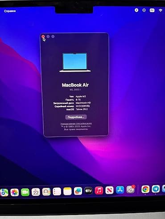Open FaceTime from the Dock

[25, 192]
